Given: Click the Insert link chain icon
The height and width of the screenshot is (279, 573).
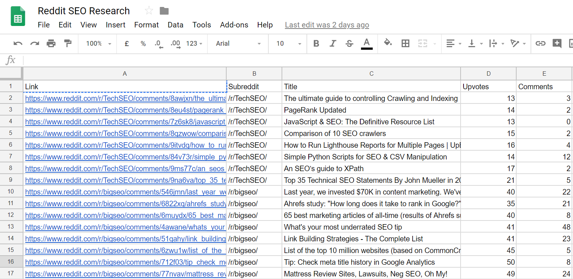Looking at the screenshot, I should [540, 44].
